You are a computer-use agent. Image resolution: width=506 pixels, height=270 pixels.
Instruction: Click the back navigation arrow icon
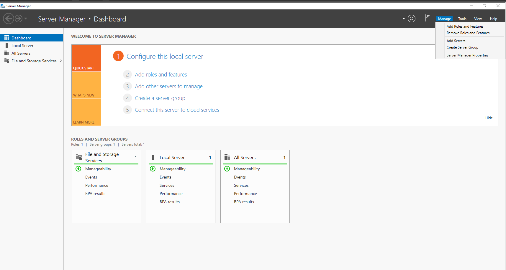coord(9,19)
